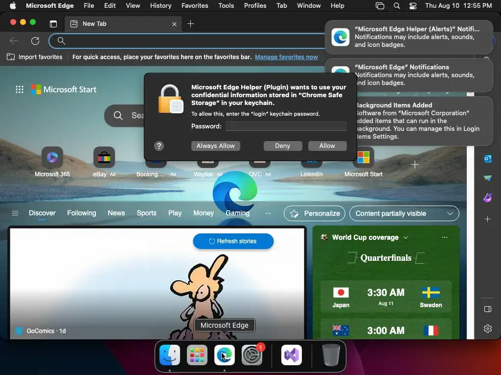This screenshot has height=375, width=501.
Task: Click Always Allow in keychain dialog
Action: pos(216,146)
